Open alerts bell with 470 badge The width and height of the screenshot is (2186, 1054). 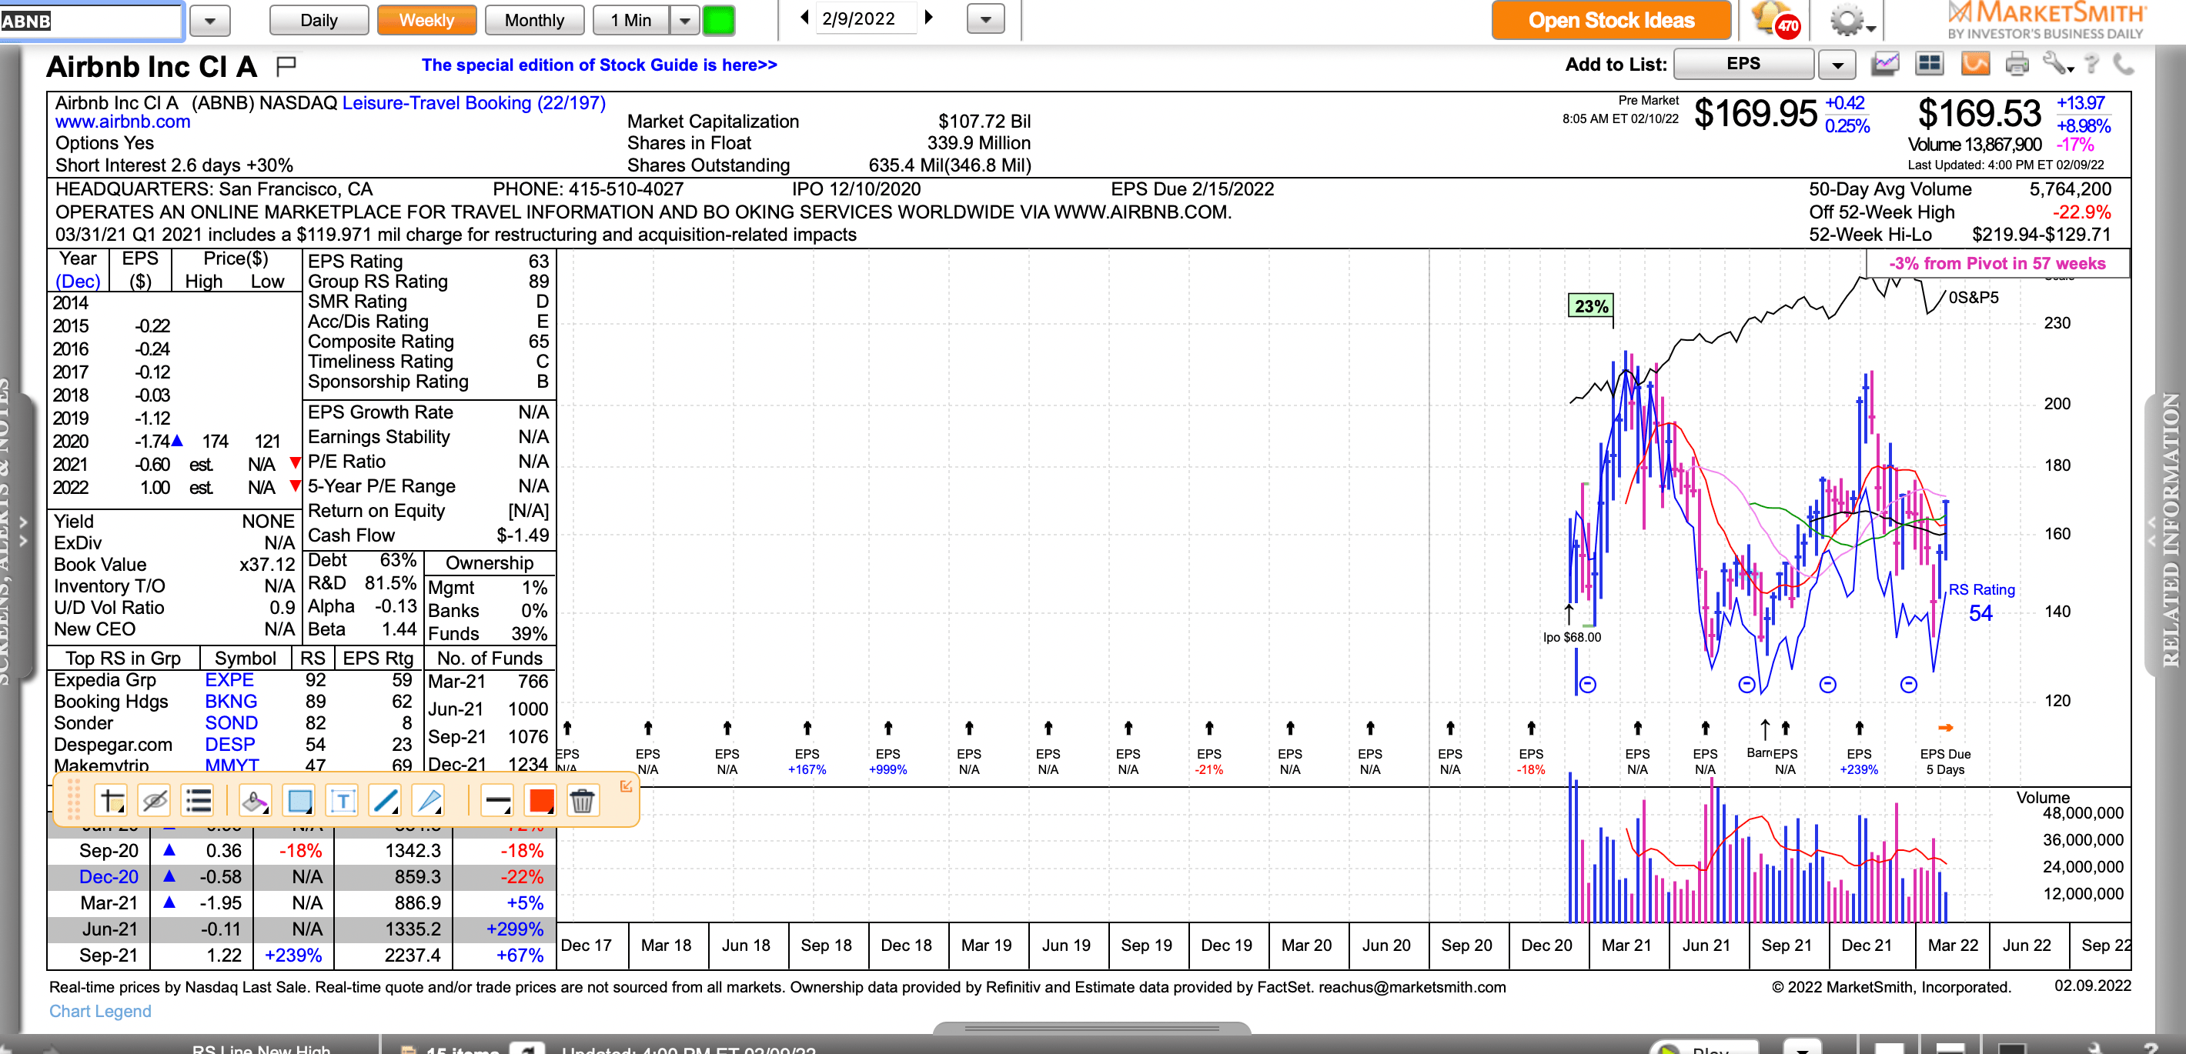coord(1777,19)
